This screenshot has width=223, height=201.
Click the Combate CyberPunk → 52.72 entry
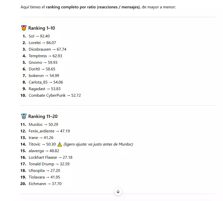(55, 95)
